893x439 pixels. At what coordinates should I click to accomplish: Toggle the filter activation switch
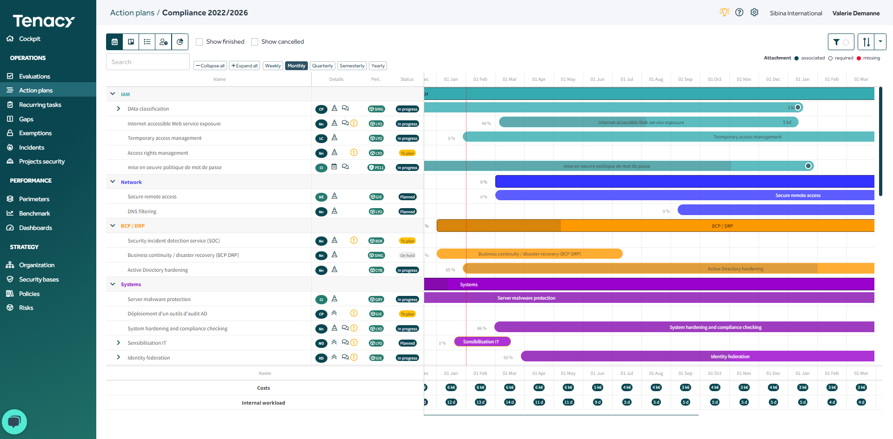(846, 42)
